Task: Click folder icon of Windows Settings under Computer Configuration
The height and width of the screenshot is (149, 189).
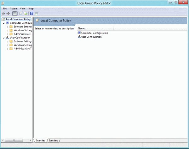Action: 11,30
